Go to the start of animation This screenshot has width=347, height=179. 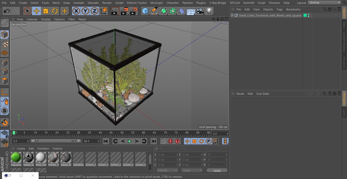click(106, 141)
